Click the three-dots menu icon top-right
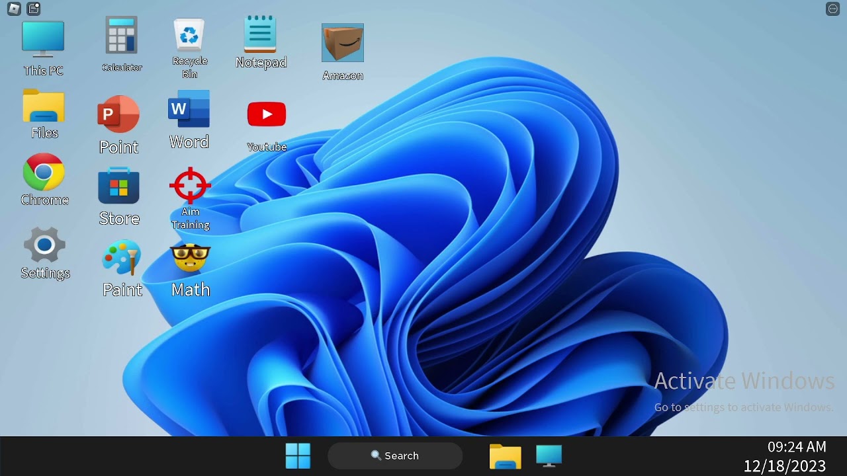The image size is (847, 476). [833, 9]
